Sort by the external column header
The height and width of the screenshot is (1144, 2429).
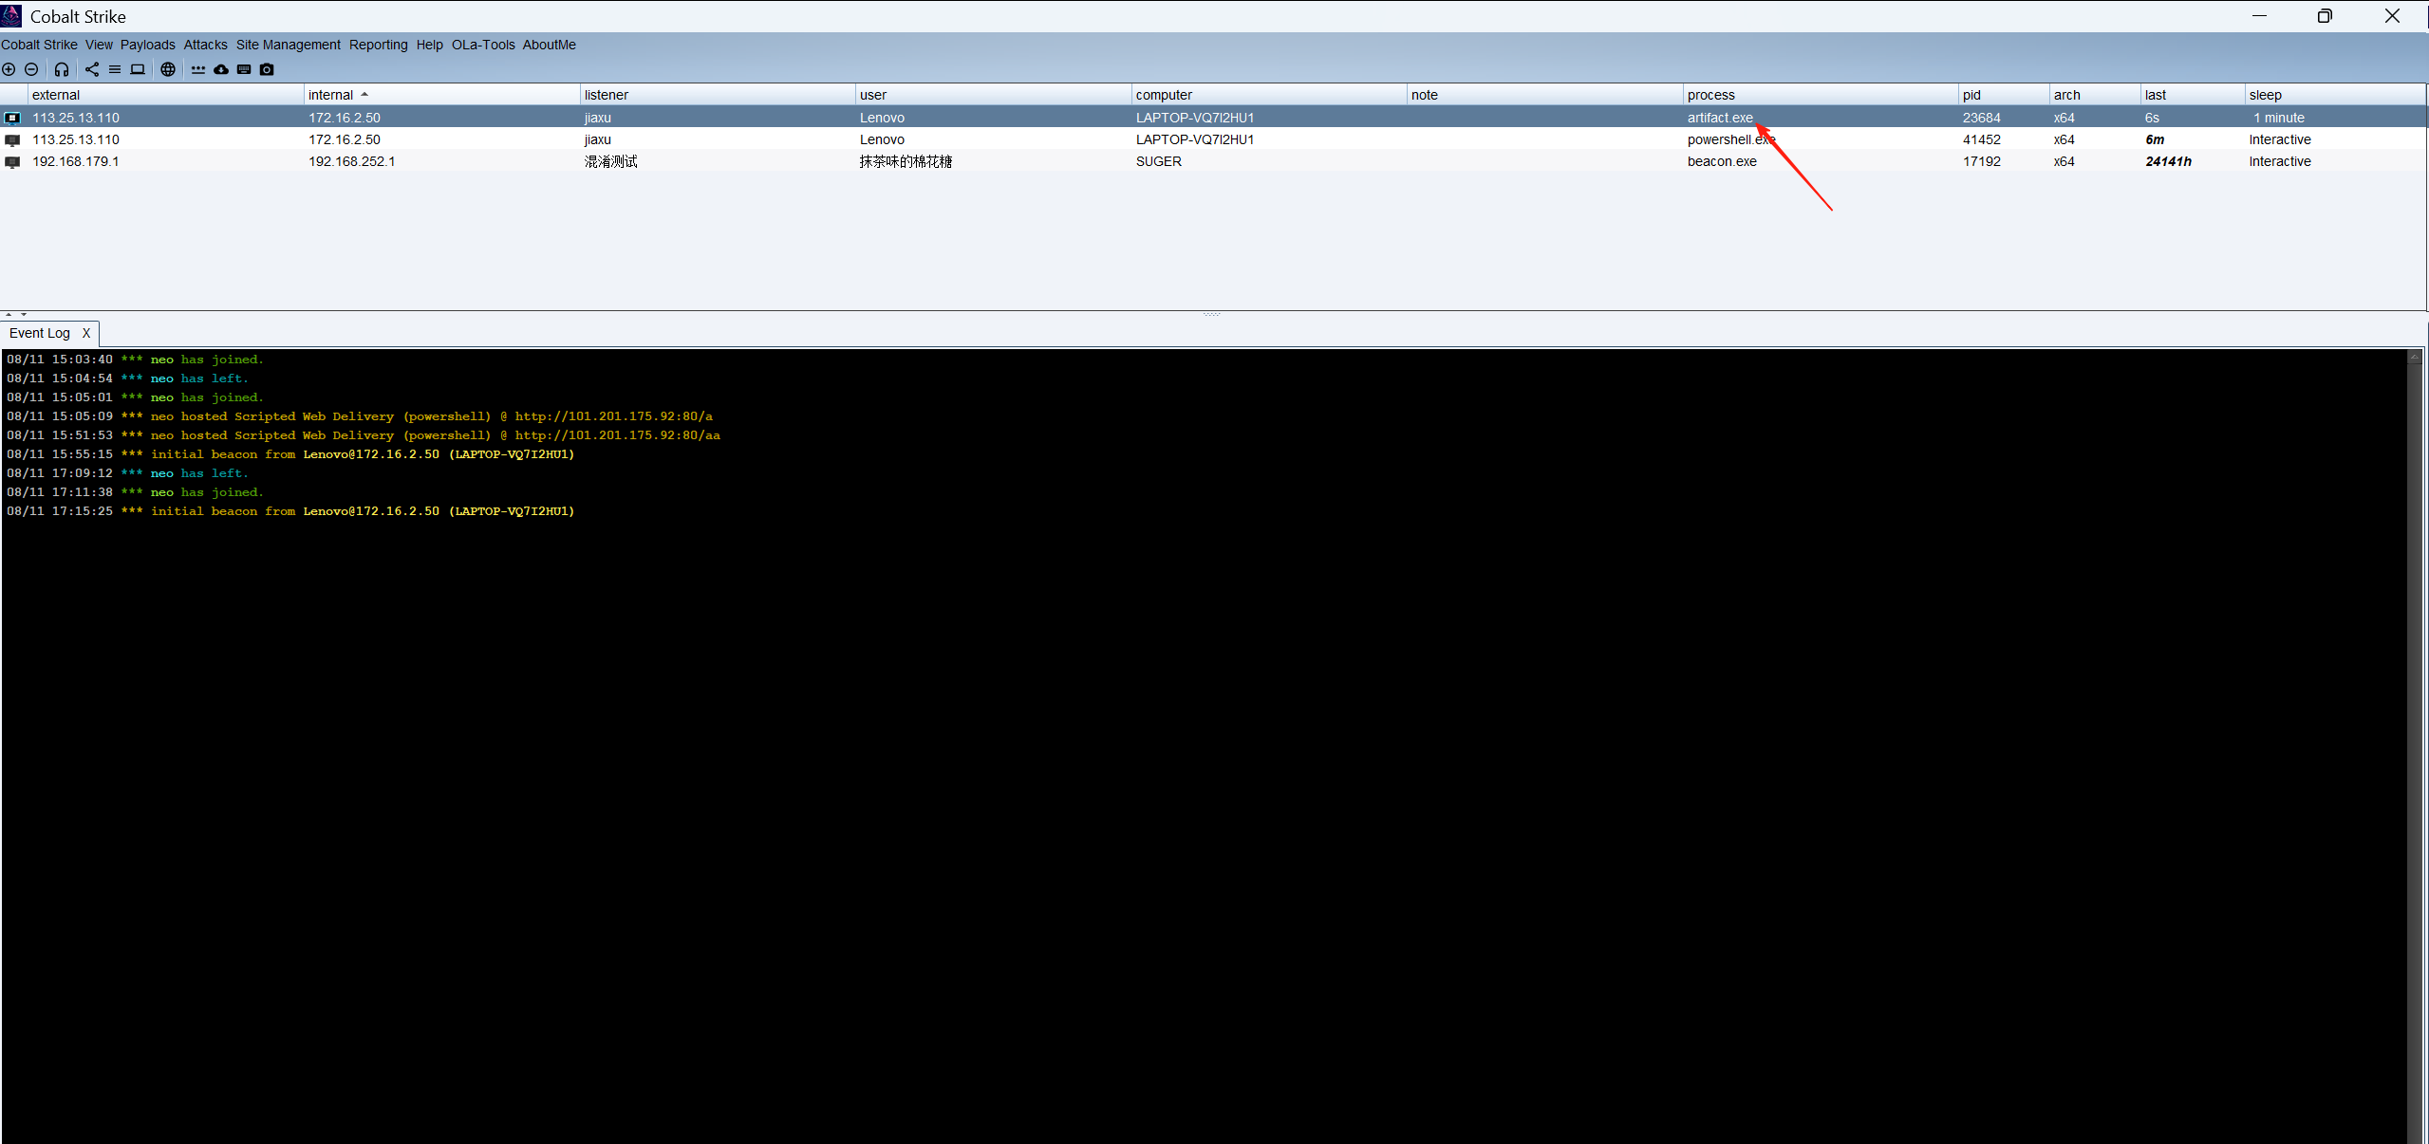tap(166, 95)
